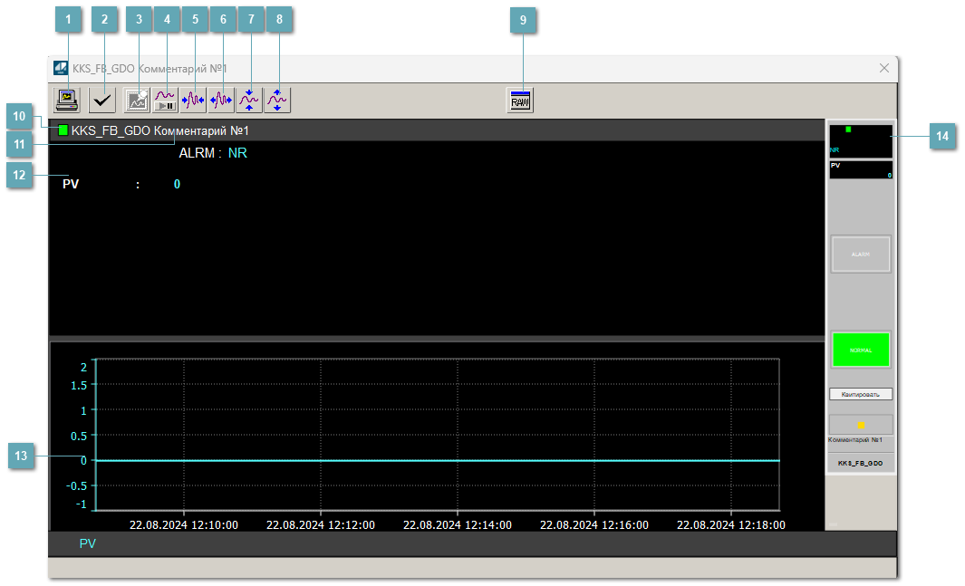Compress the trend time axis horizontally

tap(193, 100)
